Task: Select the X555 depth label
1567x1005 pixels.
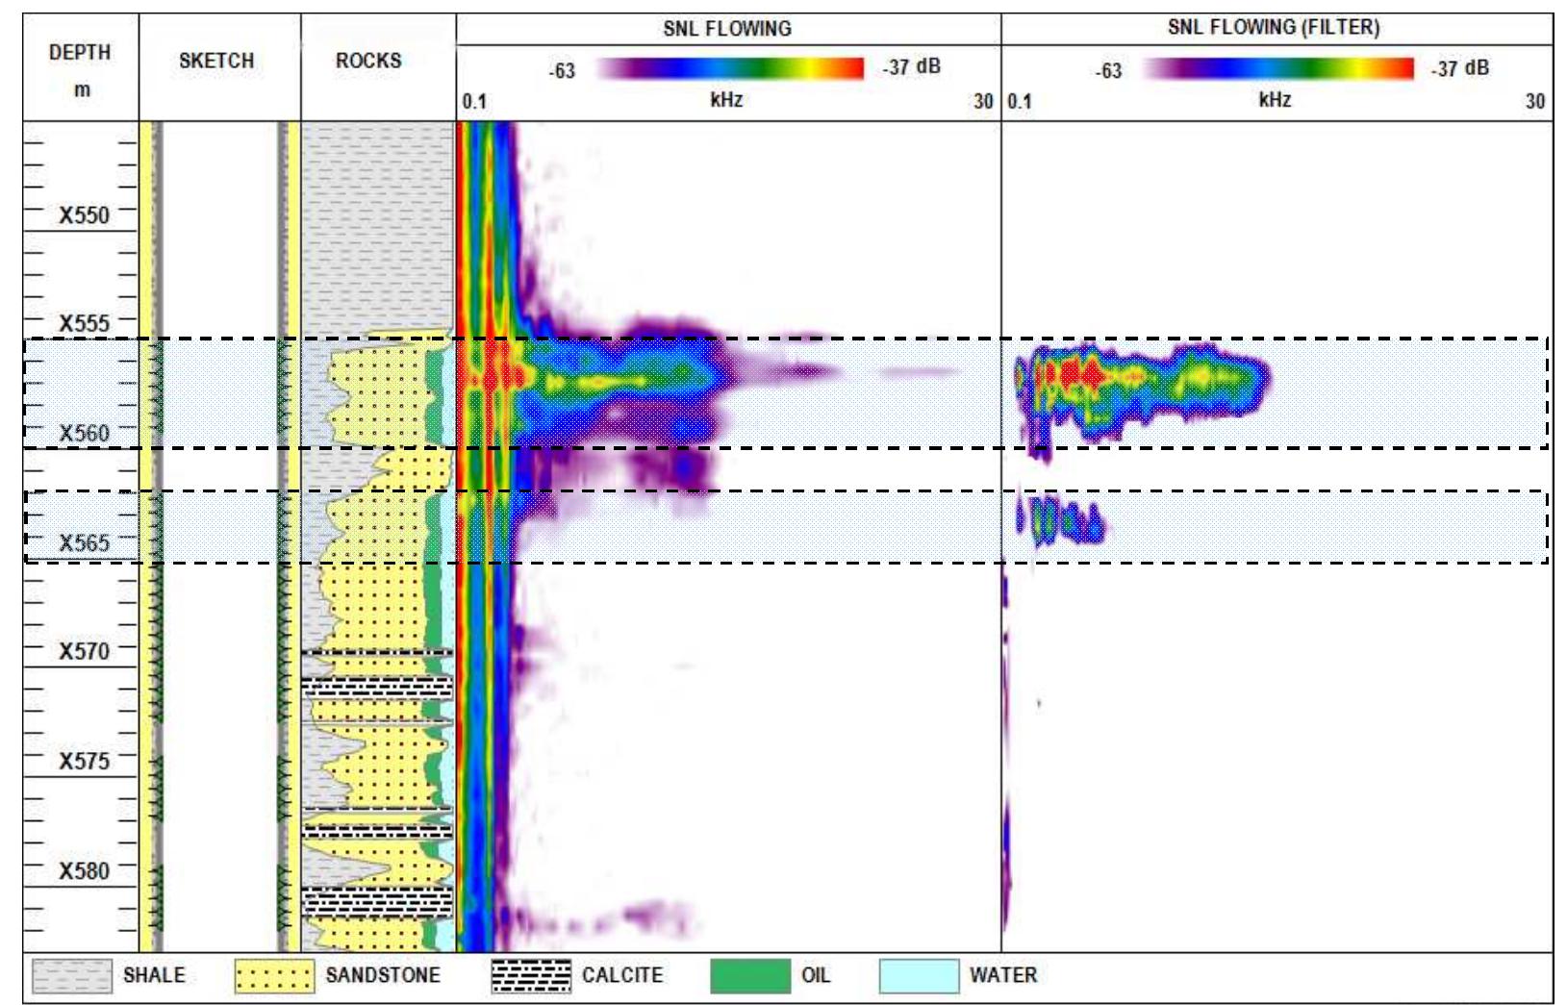Action: point(84,324)
